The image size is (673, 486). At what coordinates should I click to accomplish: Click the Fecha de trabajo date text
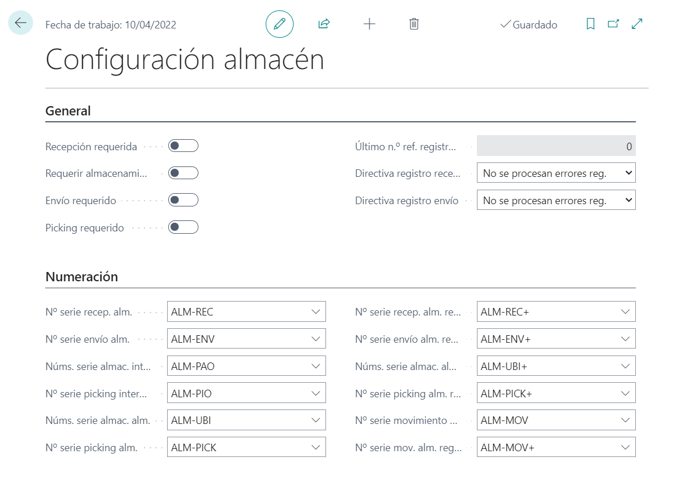click(110, 24)
